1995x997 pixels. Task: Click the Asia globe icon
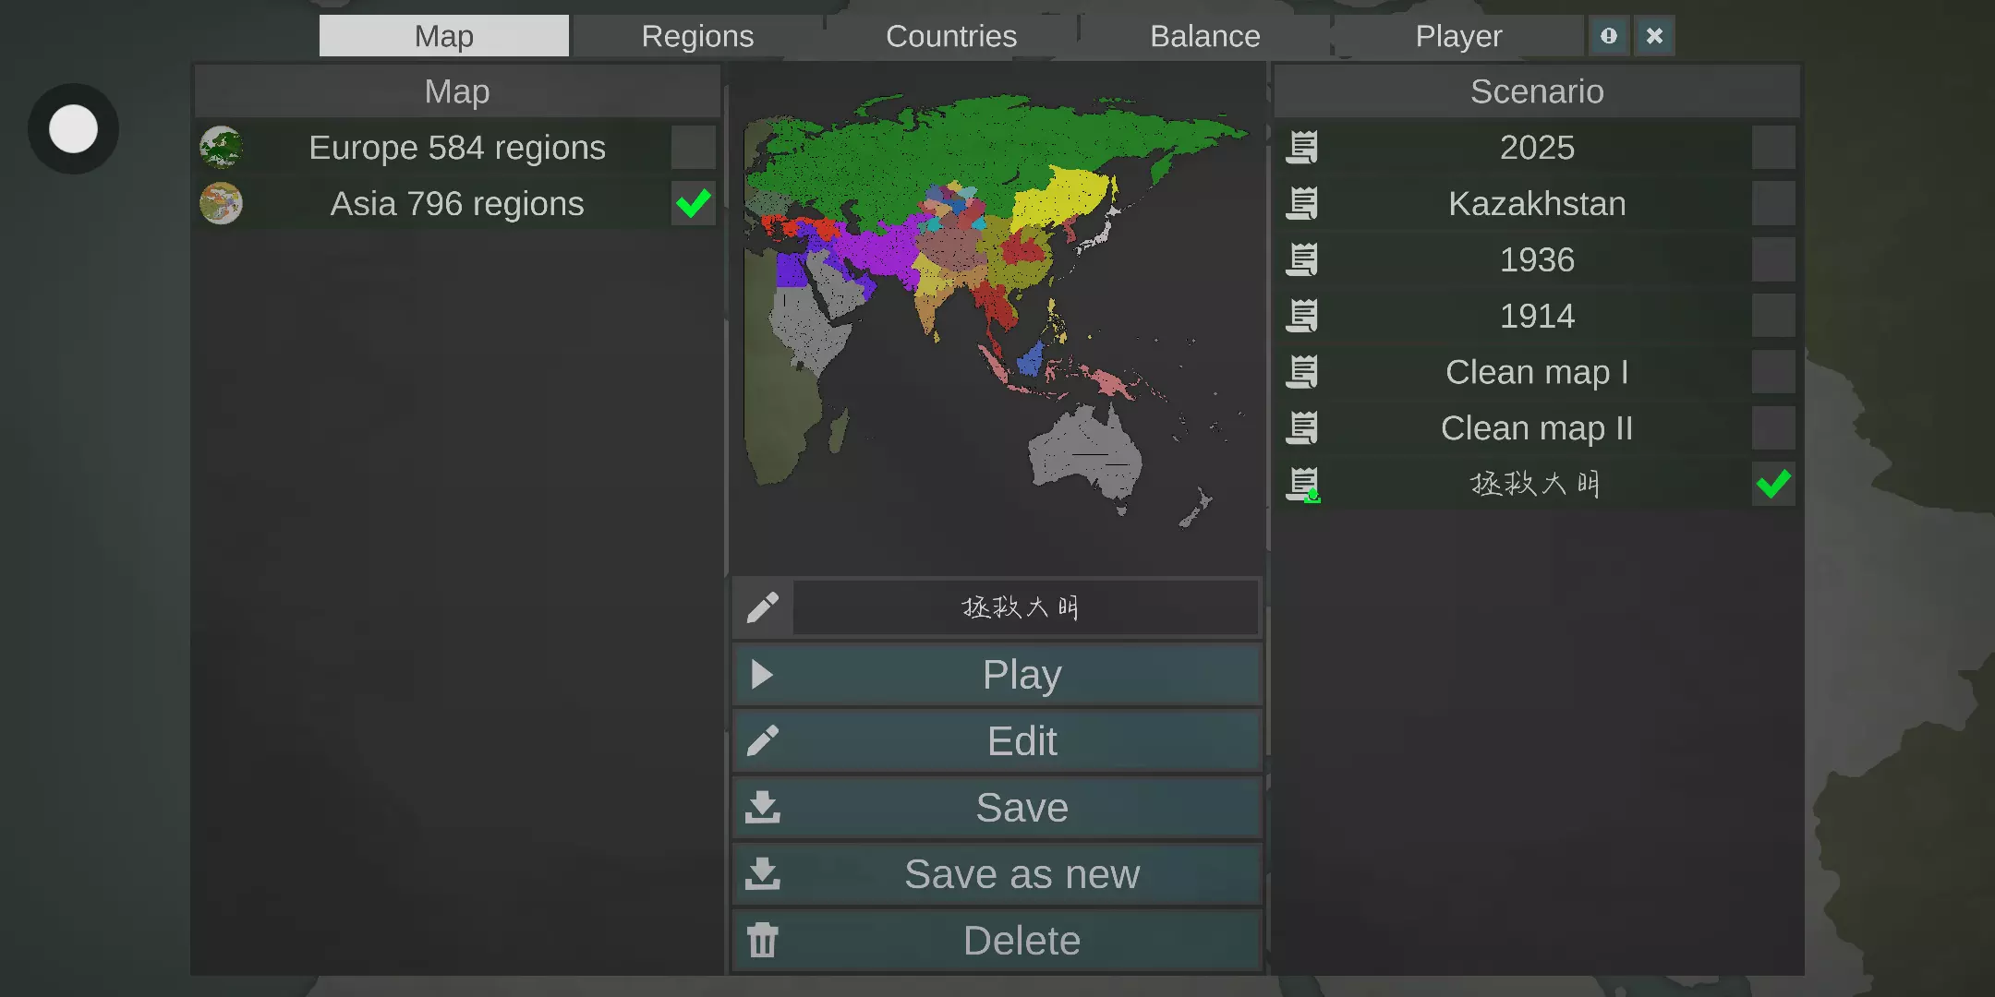221,204
